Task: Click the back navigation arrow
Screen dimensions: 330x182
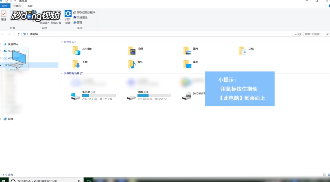Action: pos(3,34)
